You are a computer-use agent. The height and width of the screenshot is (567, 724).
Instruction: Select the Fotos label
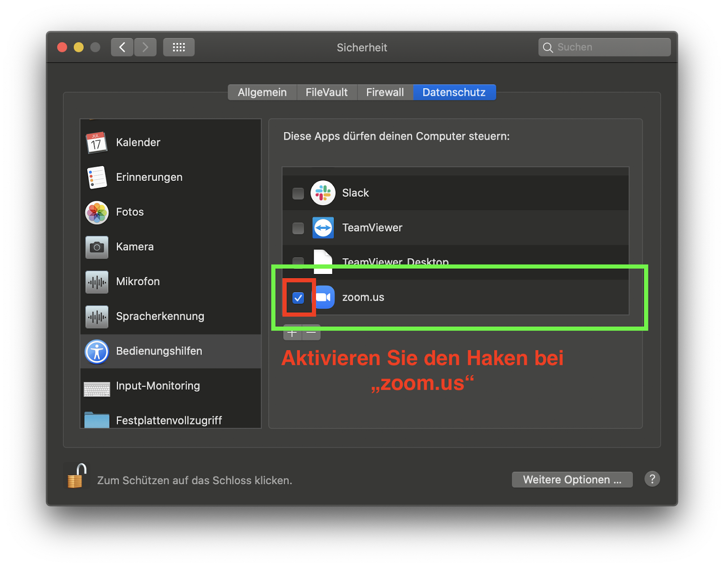[x=130, y=212]
